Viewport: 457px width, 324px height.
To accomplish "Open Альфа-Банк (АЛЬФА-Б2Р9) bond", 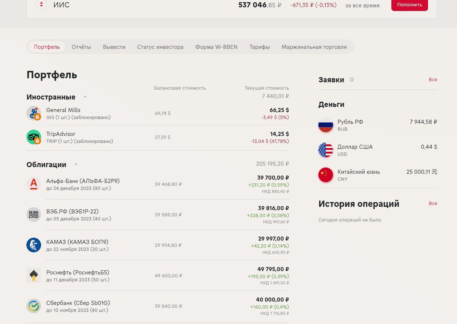I will pos(83,181).
